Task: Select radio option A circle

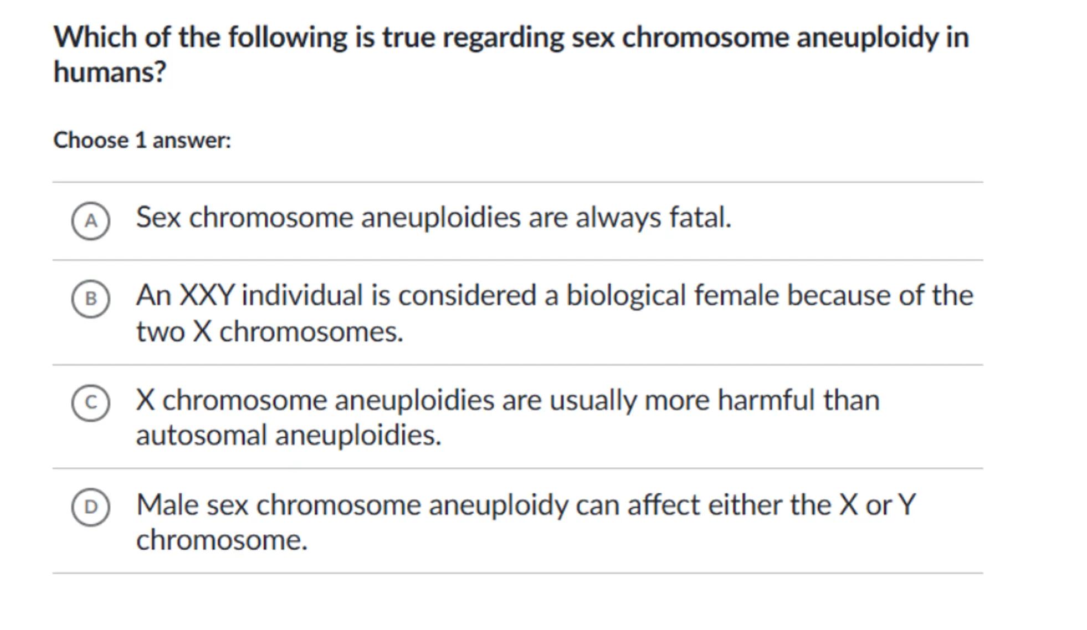Action: 90,221
